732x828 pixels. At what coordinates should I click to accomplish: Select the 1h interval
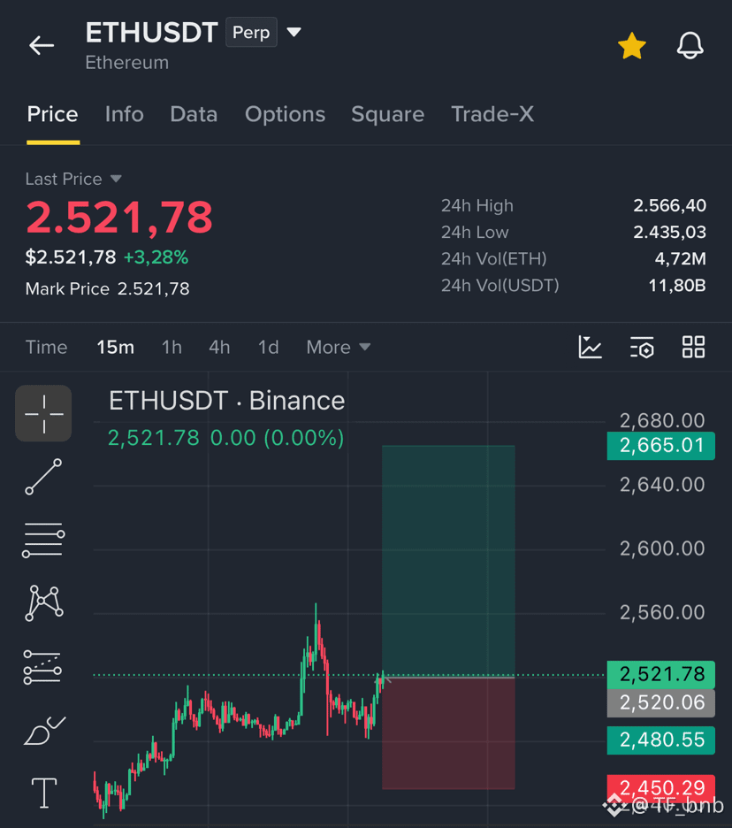172,348
